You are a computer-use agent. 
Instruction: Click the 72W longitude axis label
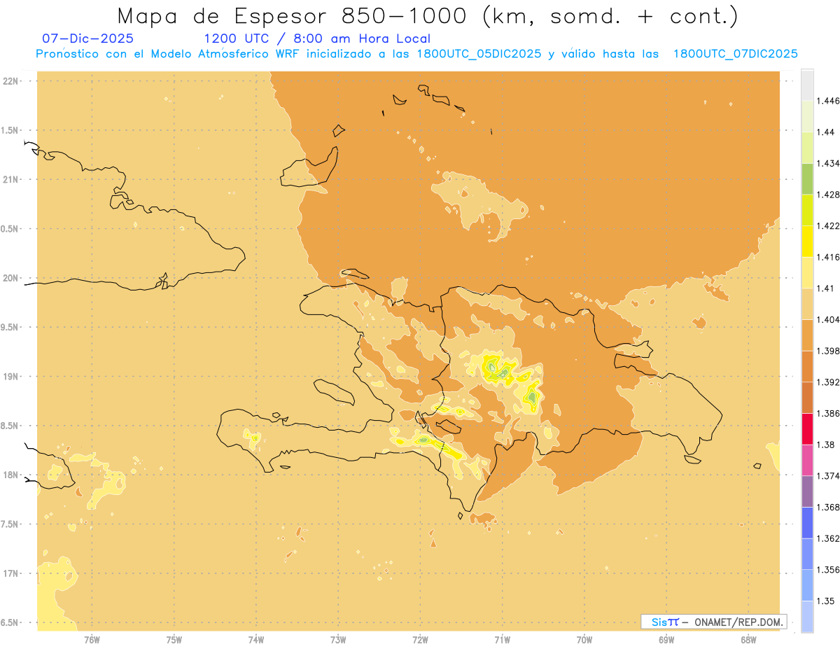pyautogui.click(x=420, y=639)
